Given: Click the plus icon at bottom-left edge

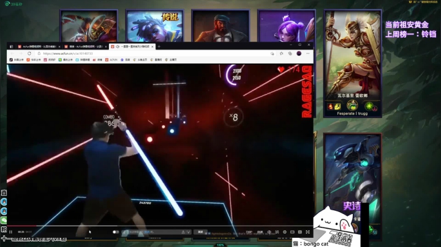Looking at the screenshot, I should (4, 238).
